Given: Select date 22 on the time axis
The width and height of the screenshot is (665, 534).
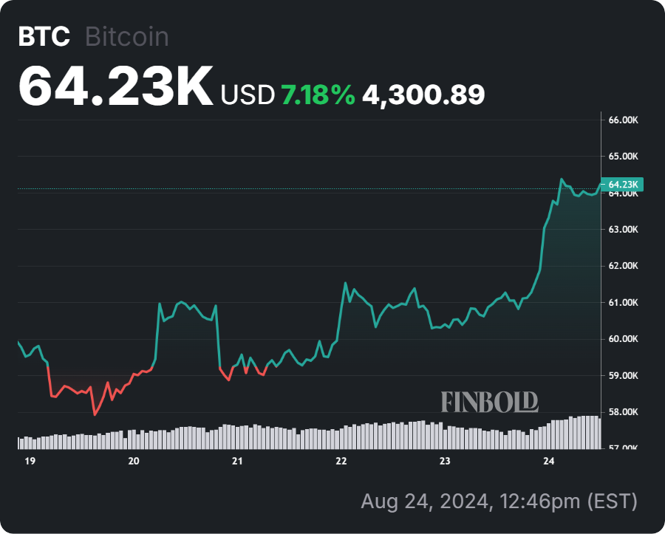Looking at the screenshot, I should click(x=341, y=461).
